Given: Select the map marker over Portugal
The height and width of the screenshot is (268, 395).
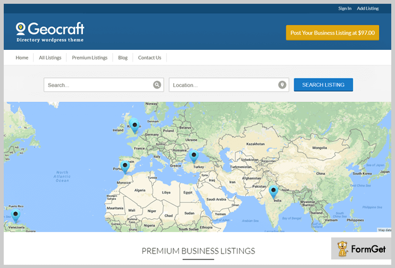Looking at the screenshot, I should pyautogui.click(x=125, y=167).
